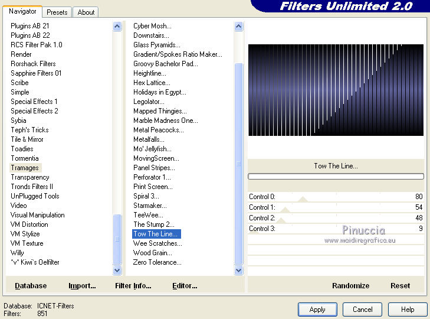The image size is (430, 319).
Task: Click down arrow of the effects list scrollbar
Action: click(238, 271)
